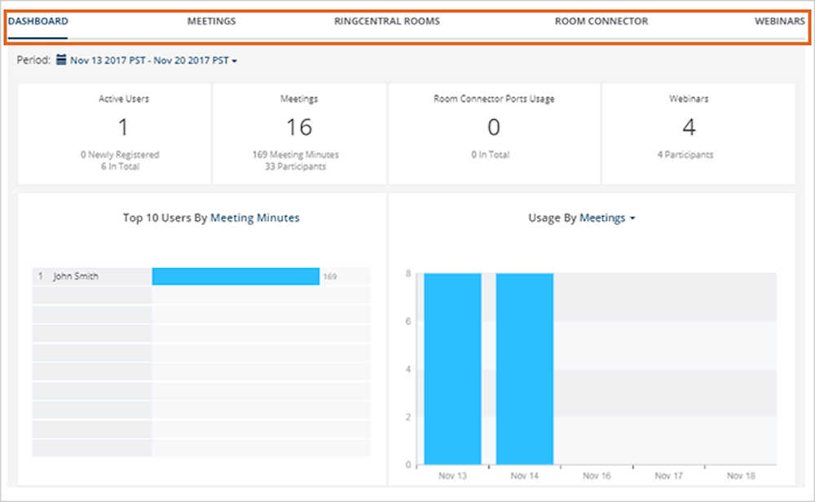The image size is (815, 502).
Task: Click the Nov 13 usage bar
Action: click(x=452, y=368)
